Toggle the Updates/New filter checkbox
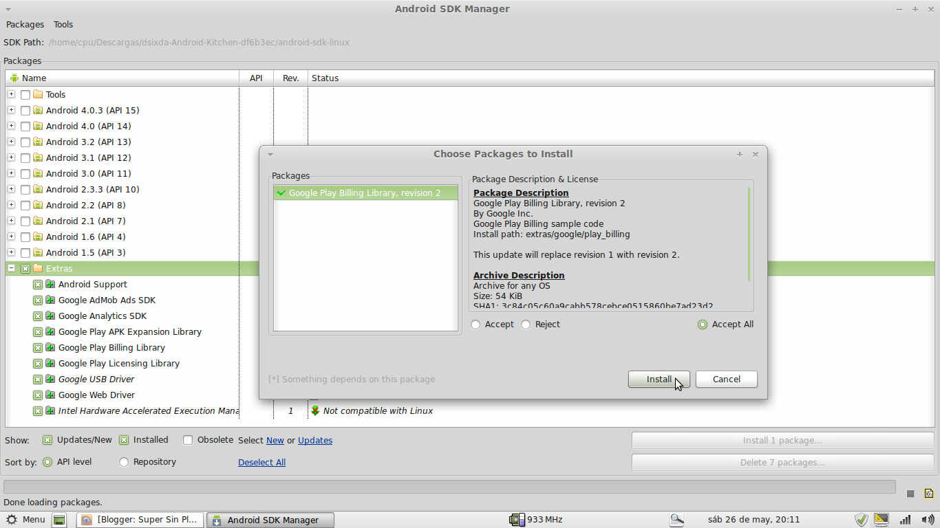This screenshot has width=940, height=528. 47,440
